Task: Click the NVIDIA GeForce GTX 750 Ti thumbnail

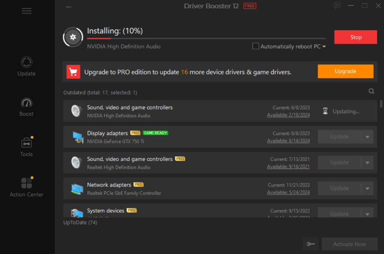Action: [x=78, y=137]
